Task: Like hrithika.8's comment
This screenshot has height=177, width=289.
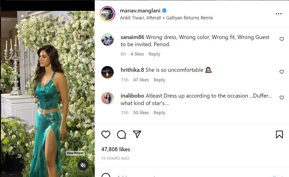Action: [x=281, y=72]
